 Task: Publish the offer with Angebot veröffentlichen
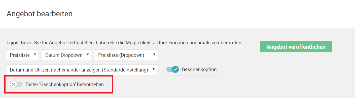(x=296, y=47)
